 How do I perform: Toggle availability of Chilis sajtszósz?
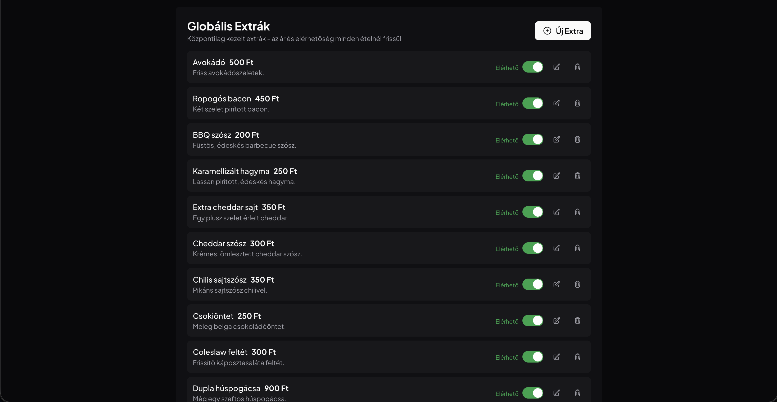click(x=533, y=284)
